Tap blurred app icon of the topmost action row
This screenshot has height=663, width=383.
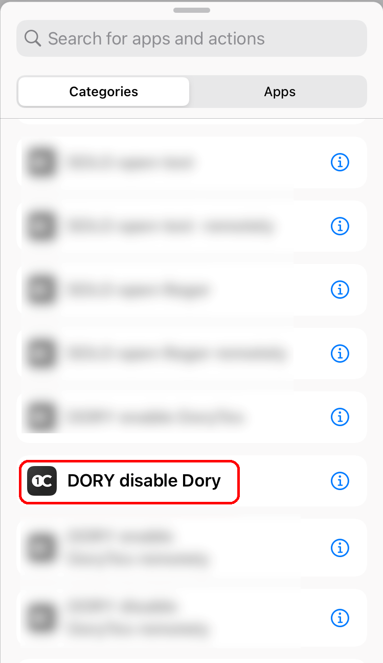pyautogui.click(x=41, y=162)
